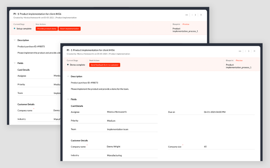Close the Setup complete card
The image size is (270, 168).
[x=201, y=15]
